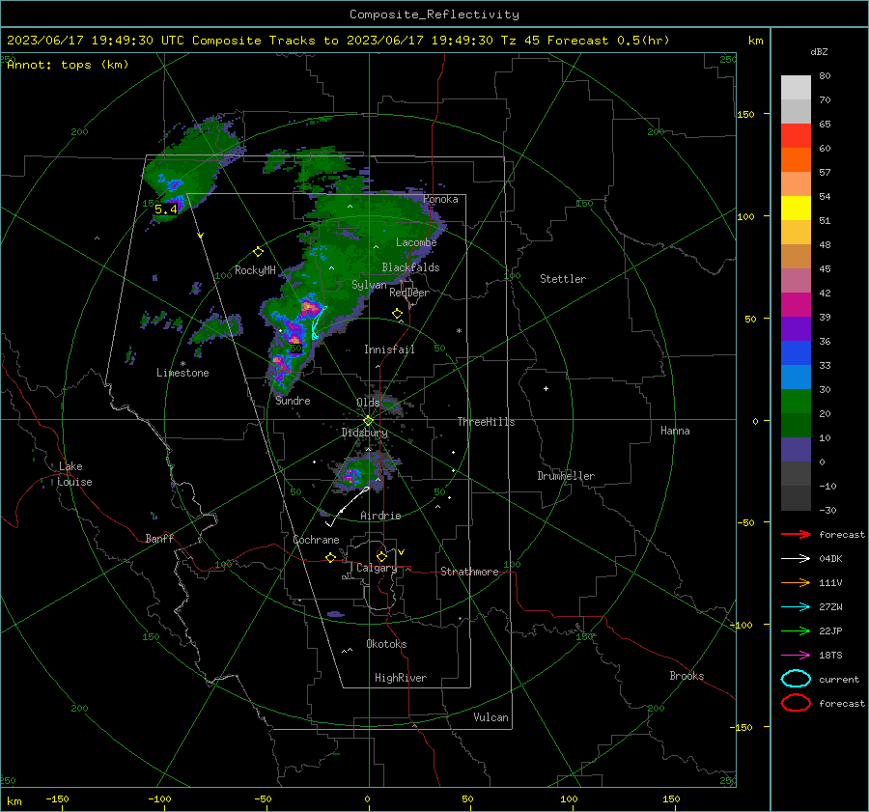Click the Cochrane town label

[x=316, y=540]
